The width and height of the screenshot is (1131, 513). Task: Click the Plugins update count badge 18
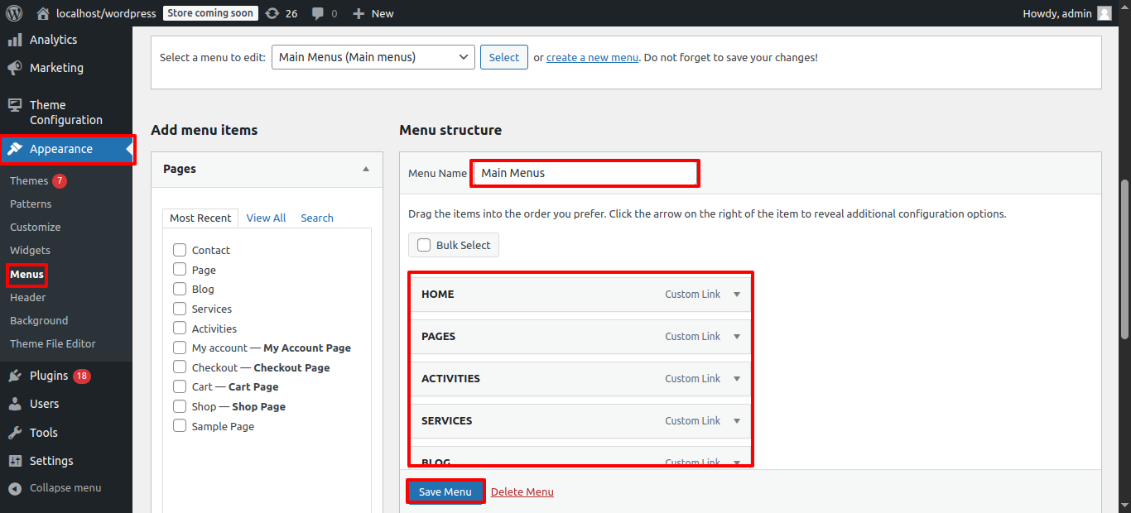[82, 376]
